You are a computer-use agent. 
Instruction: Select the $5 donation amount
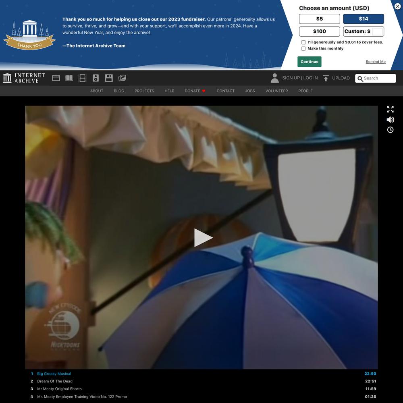(319, 19)
